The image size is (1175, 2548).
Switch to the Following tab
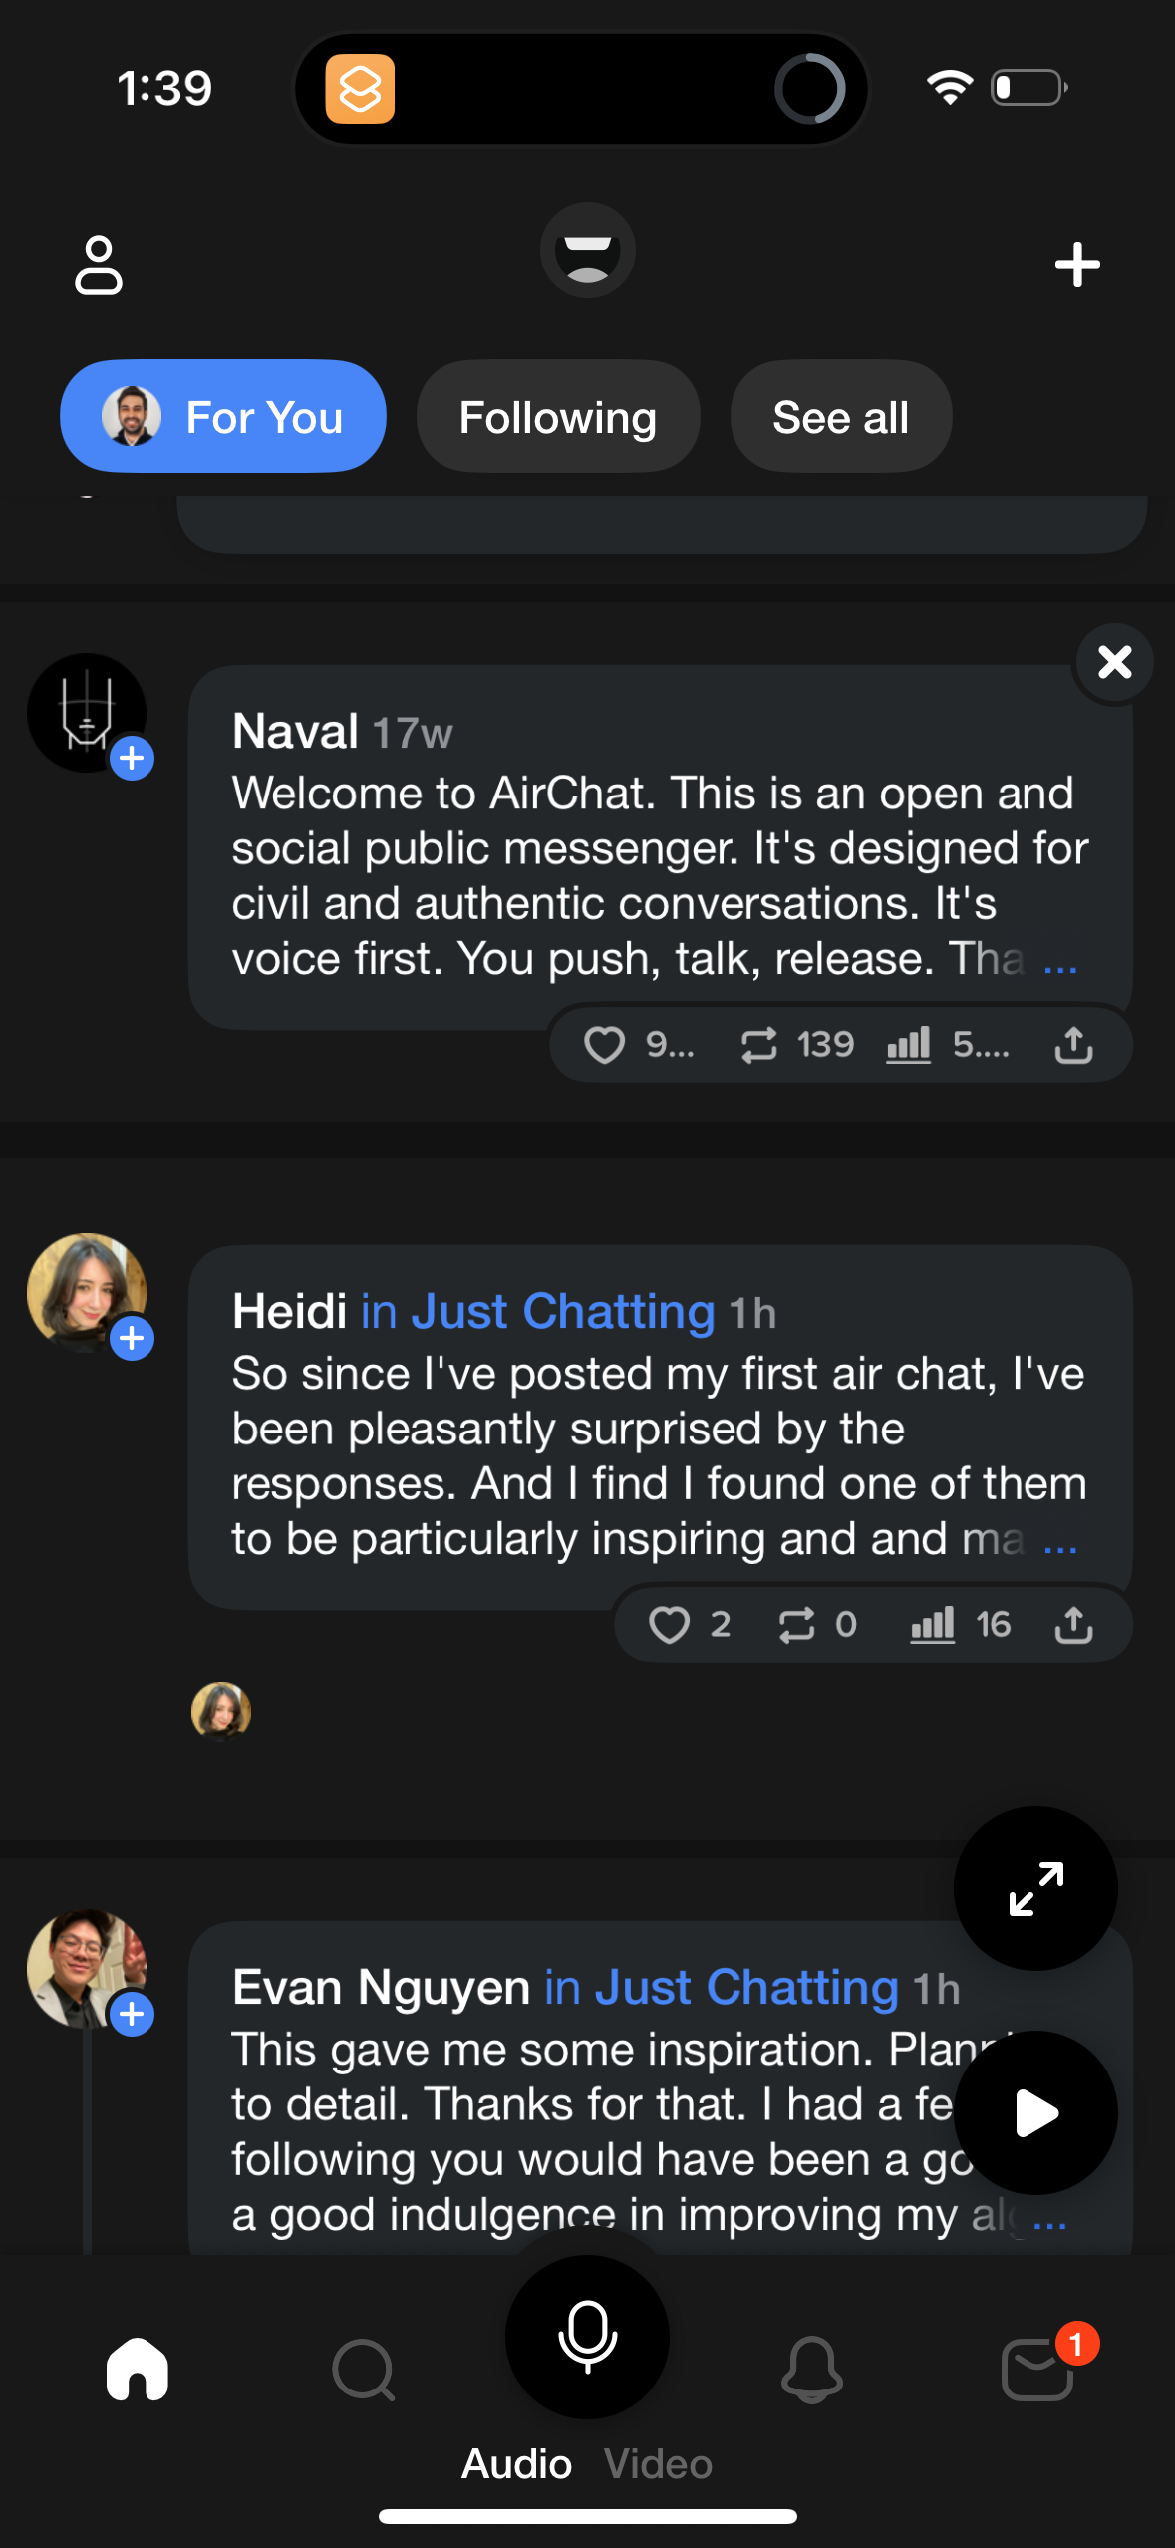pos(557,417)
